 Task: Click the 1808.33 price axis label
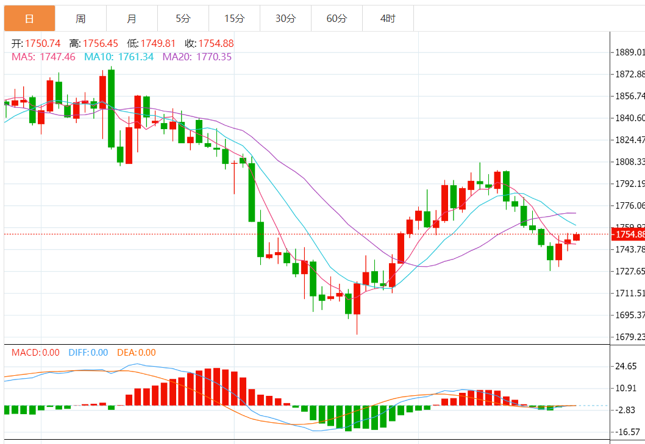point(629,162)
